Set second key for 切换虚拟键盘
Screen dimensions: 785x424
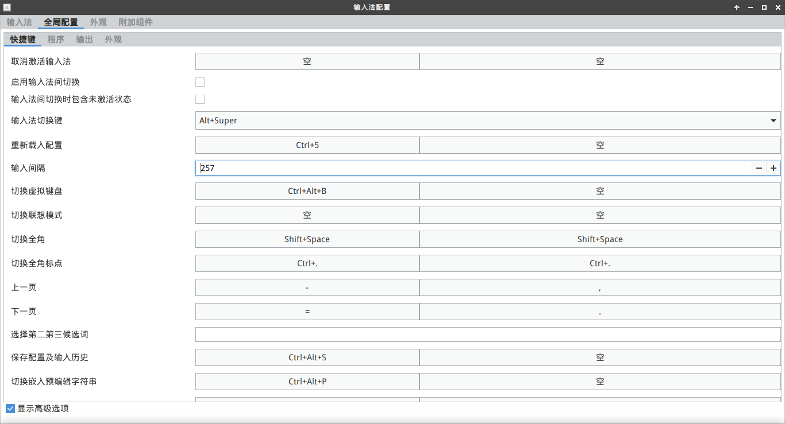click(600, 191)
